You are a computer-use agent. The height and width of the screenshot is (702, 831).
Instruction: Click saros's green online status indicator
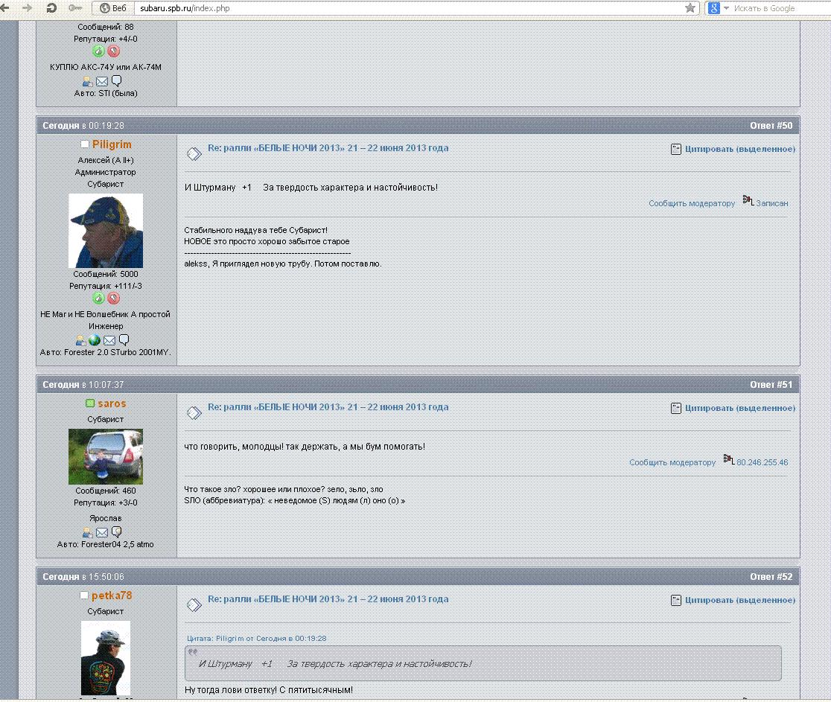point(90,403)
